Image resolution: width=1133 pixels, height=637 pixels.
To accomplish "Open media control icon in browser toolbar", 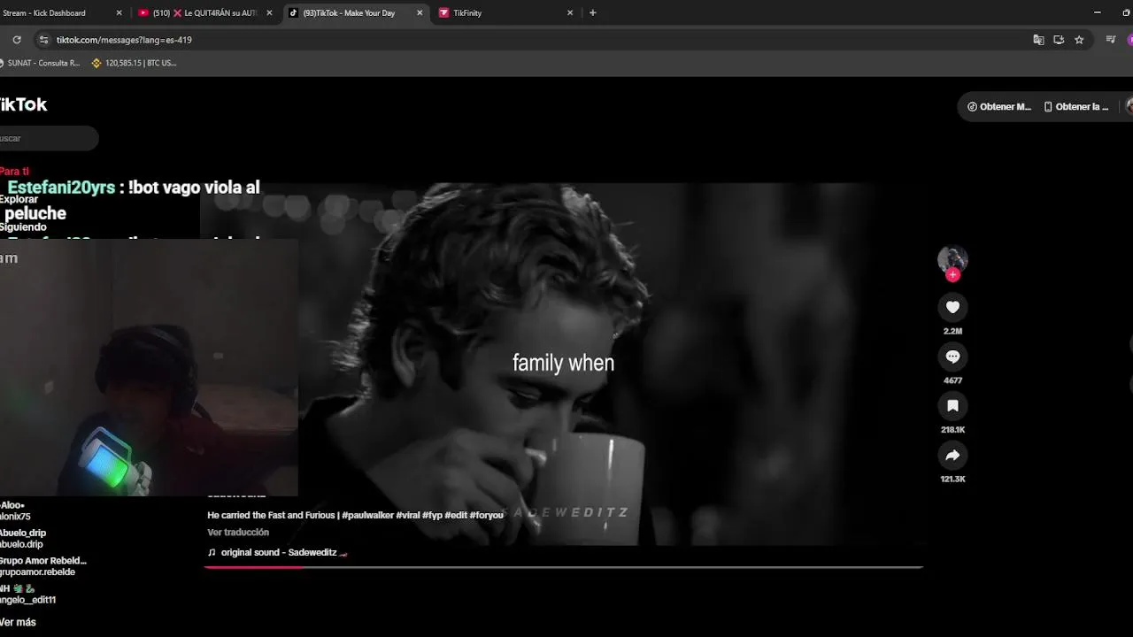I will 1111,40.
